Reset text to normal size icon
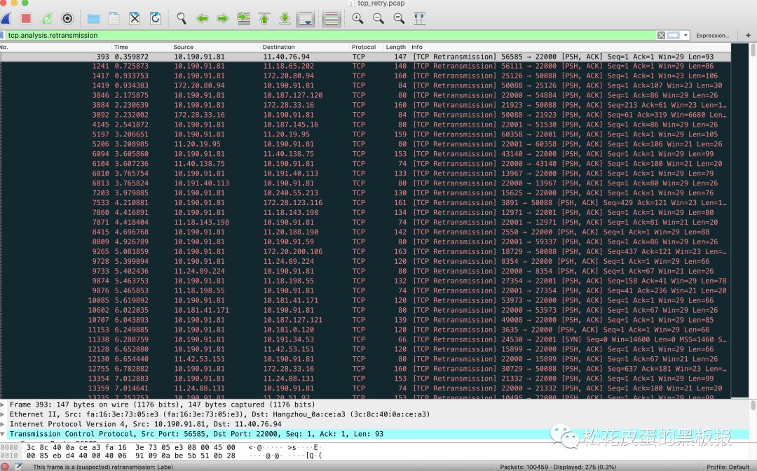Screen dimensions: 757x471 pyautogui.click(x=399, y=19)
